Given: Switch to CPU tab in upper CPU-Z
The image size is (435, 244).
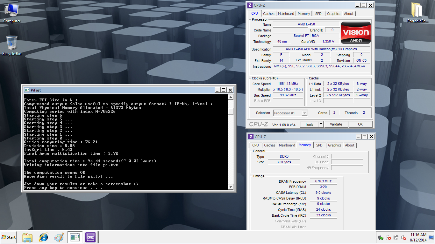Looking at the screenshot, I should [x=255, y=13].
